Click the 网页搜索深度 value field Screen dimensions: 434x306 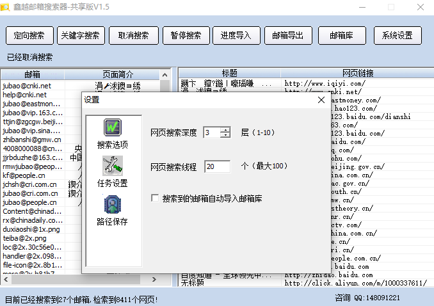coord(212,133)
